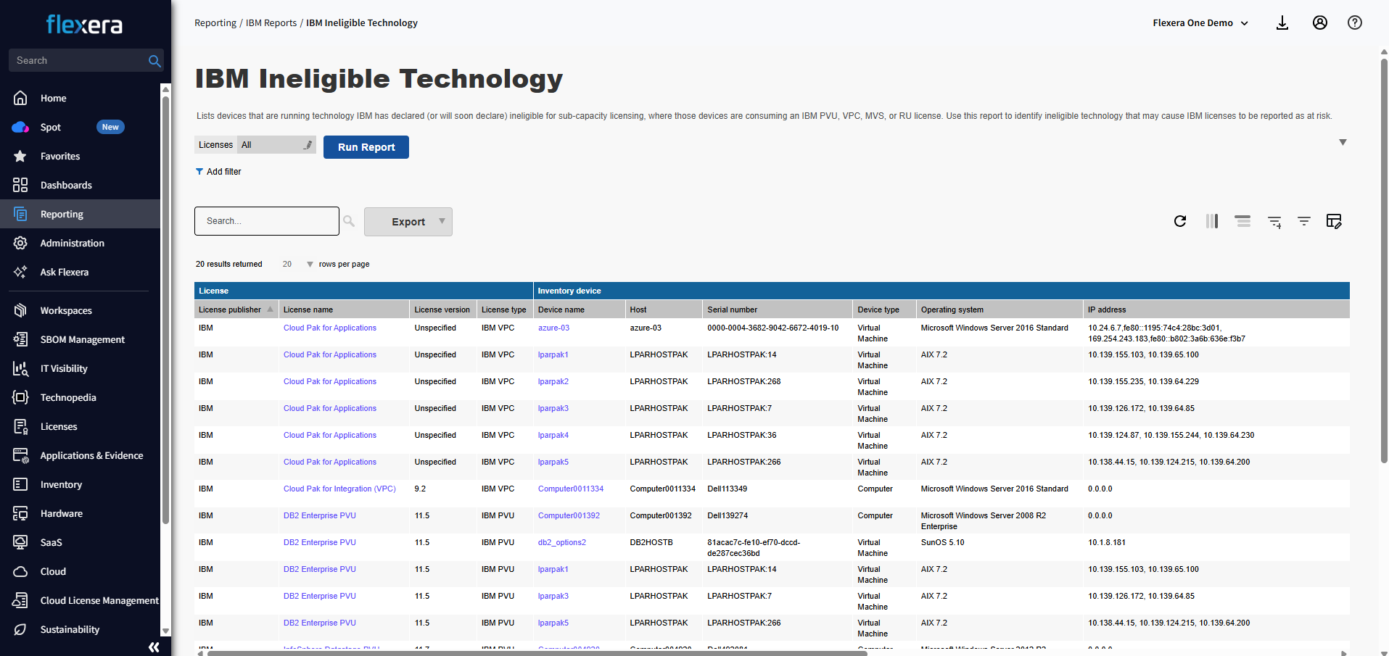Image resolution: width=1389 pixels, height=656 pixels.
Task: Open Favorites star icon
Action: tap(20, 156)
